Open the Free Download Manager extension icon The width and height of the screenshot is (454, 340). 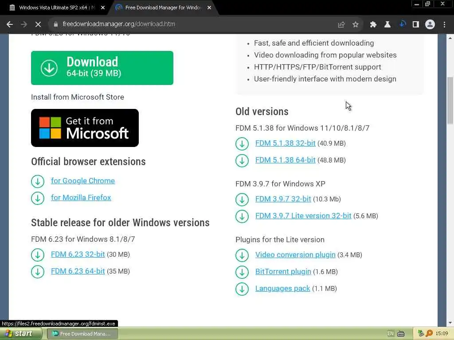[x=402, y=24]
